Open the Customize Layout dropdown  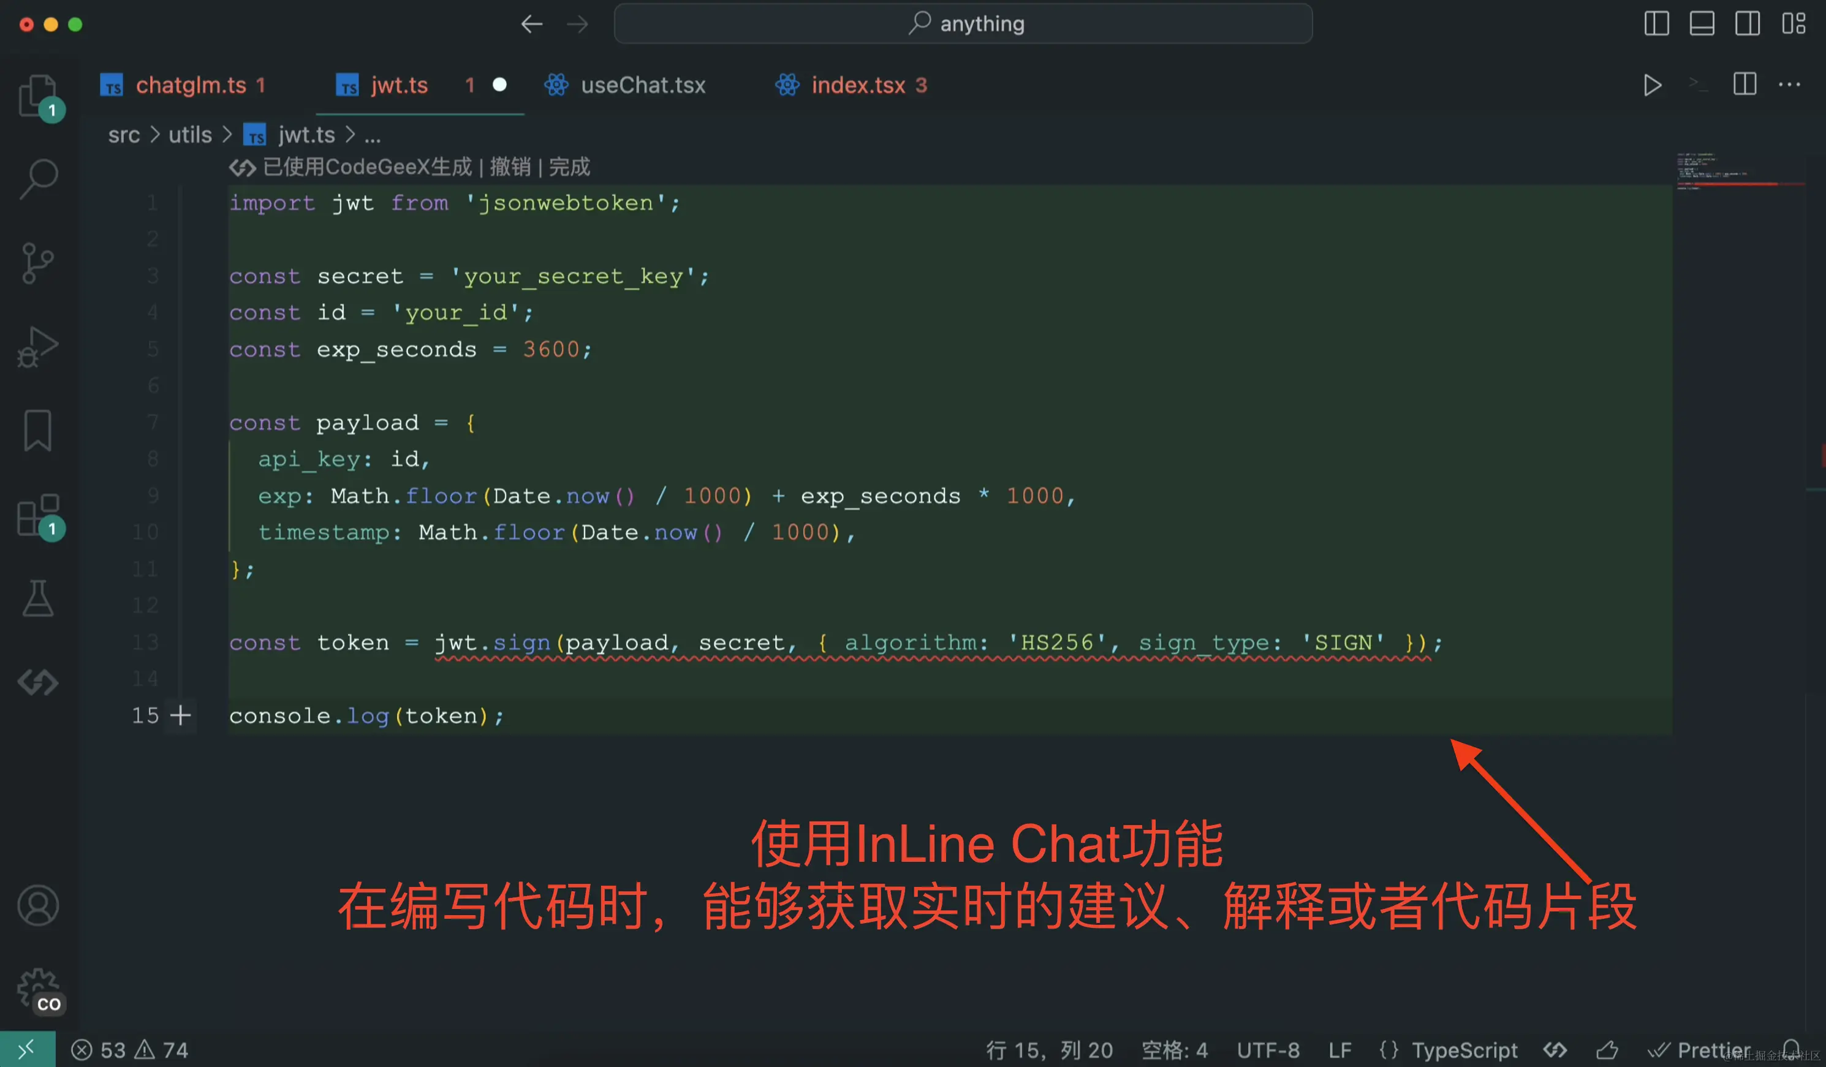point(1794,23)
